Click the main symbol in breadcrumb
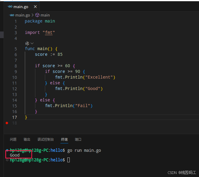The image size is (199, 177). (45, 15)
